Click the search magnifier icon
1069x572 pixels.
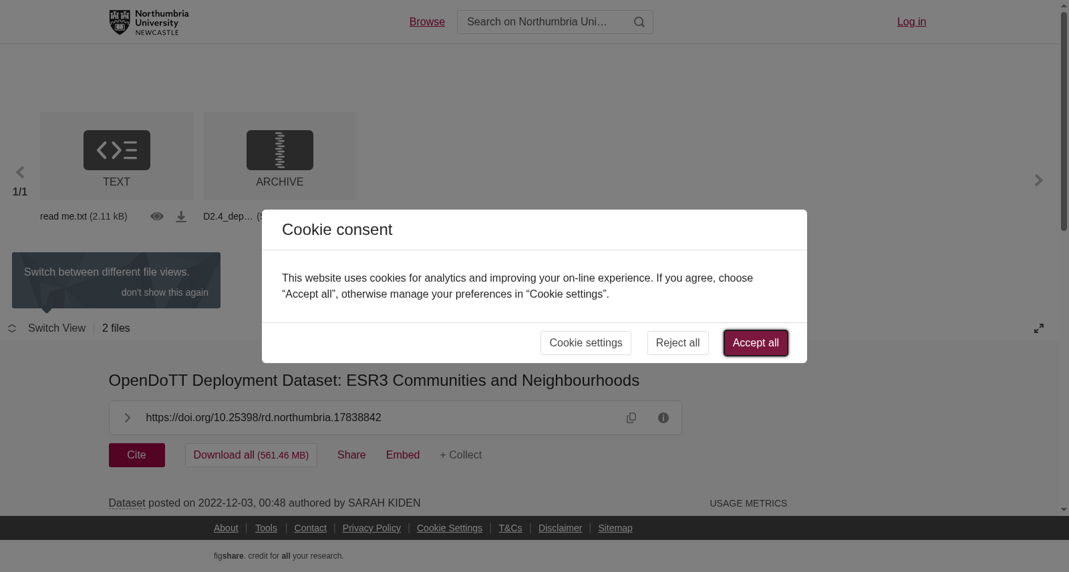click(x=639, y=22)
